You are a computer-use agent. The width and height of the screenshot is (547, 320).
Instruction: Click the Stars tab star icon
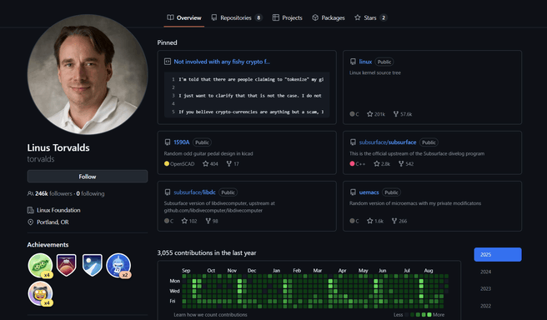(x=358, y=17)
